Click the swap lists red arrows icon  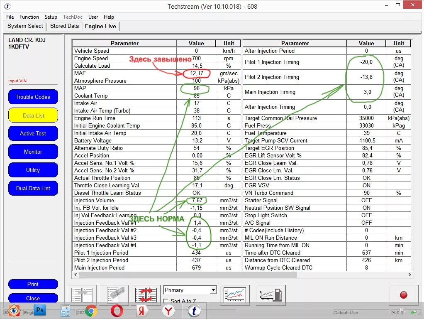pyautogui.click(x=146, y=294)
